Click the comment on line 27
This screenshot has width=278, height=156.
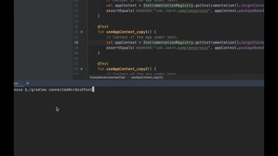pyautogui.click(x=142, y=37)
